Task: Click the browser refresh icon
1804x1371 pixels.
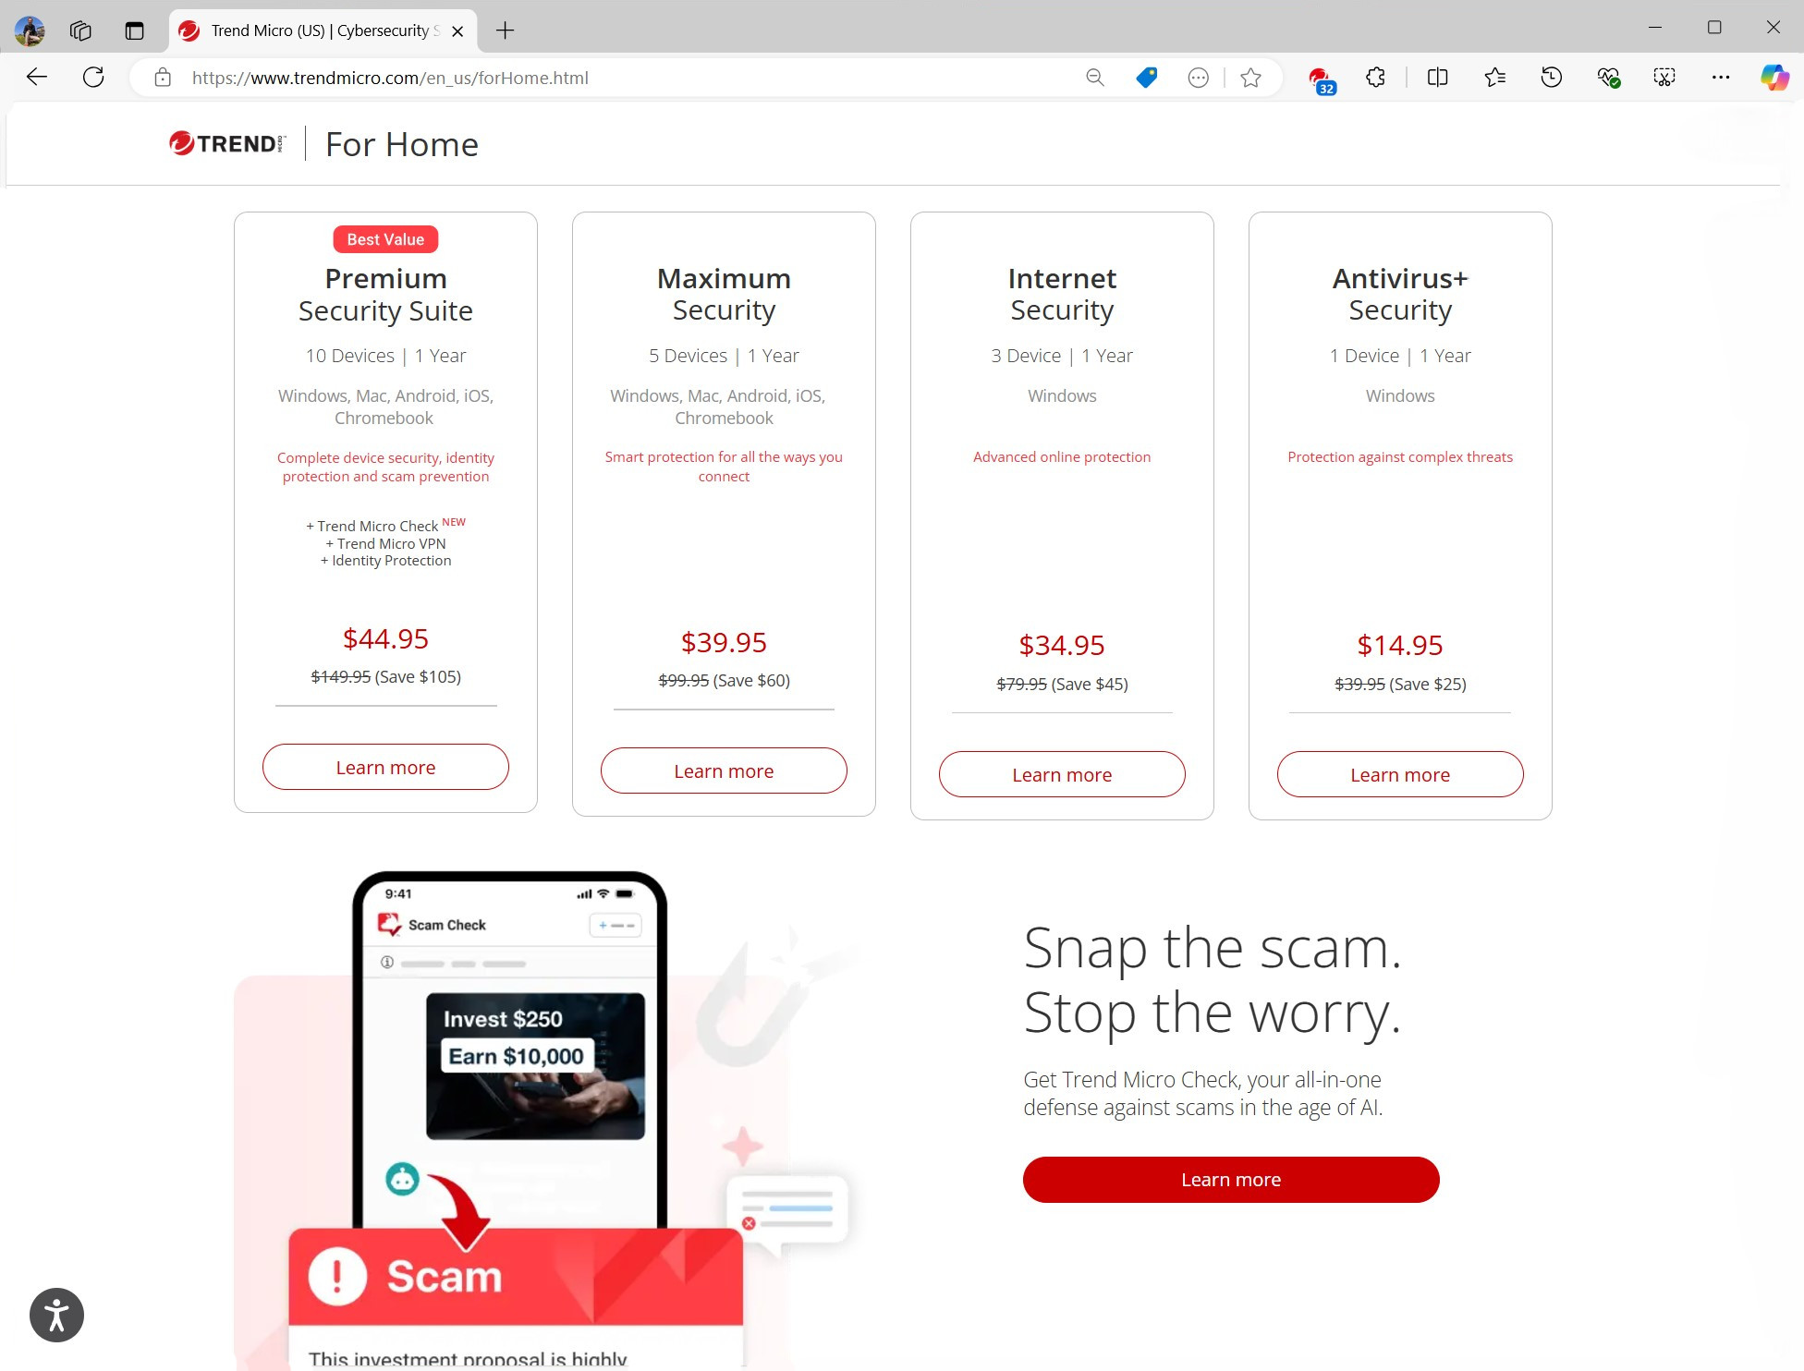Action: pos(92,78)
